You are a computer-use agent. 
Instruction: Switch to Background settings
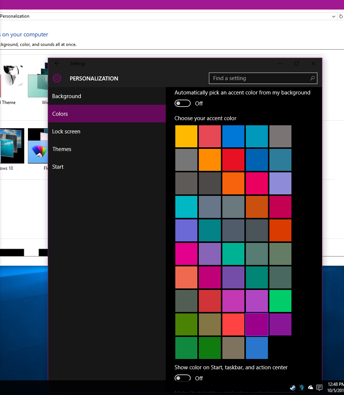(x=67, y=96)
